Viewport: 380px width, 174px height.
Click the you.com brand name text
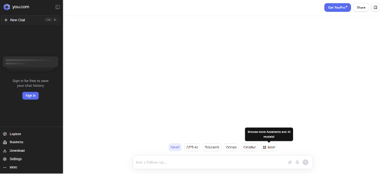pos(20,7)
